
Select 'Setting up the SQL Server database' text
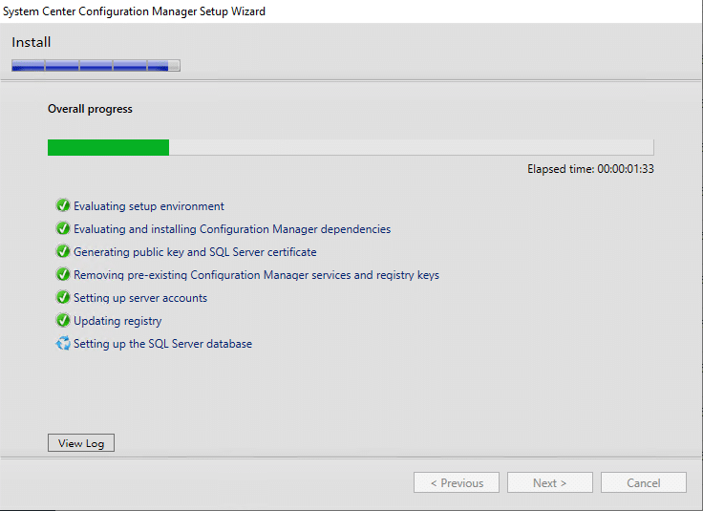(162, 344)
